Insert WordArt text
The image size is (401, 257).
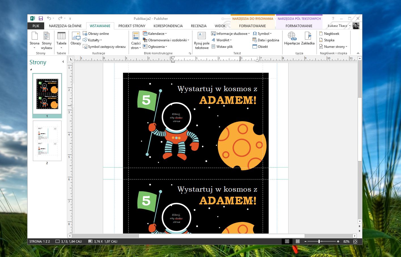[x=221, y=40]
